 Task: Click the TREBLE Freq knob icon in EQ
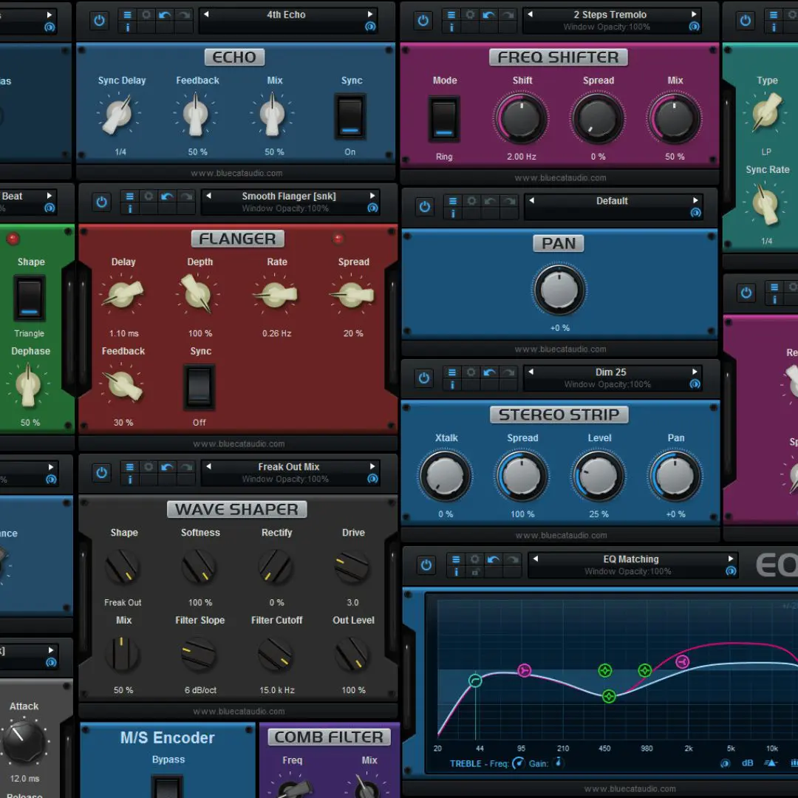click(518, 763)
